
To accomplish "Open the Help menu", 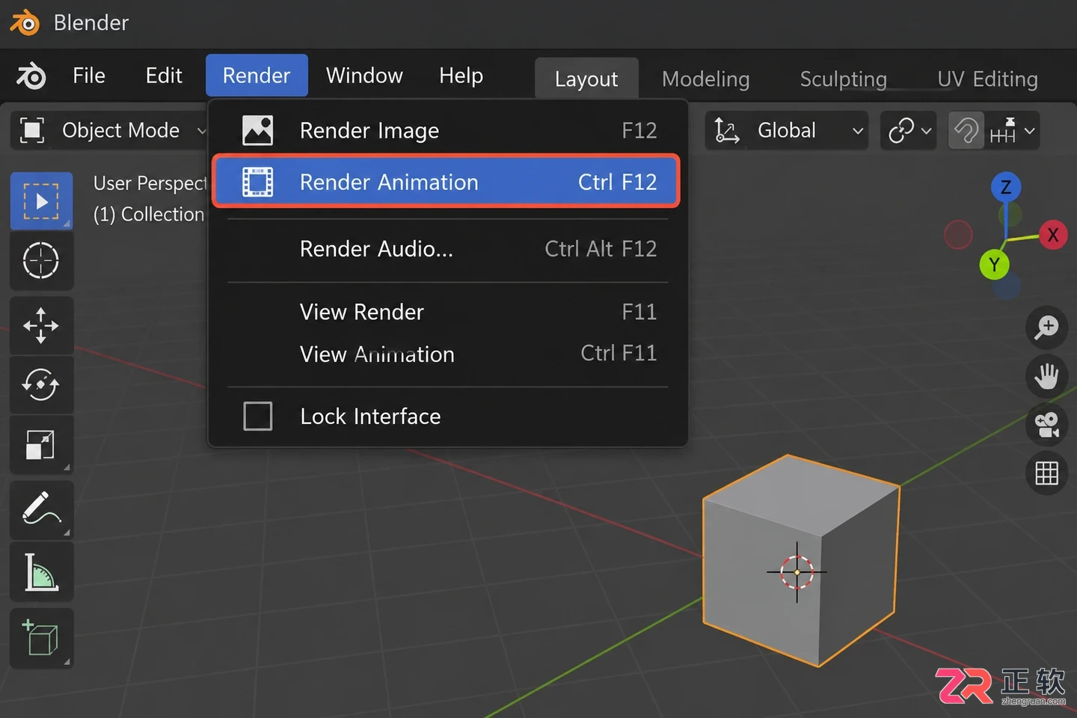I will tap(461, 76).
